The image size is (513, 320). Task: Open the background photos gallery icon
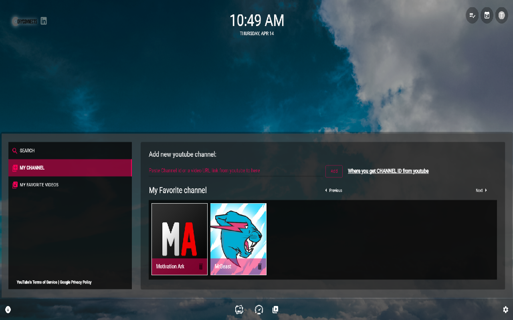click(x=239, y=310)
